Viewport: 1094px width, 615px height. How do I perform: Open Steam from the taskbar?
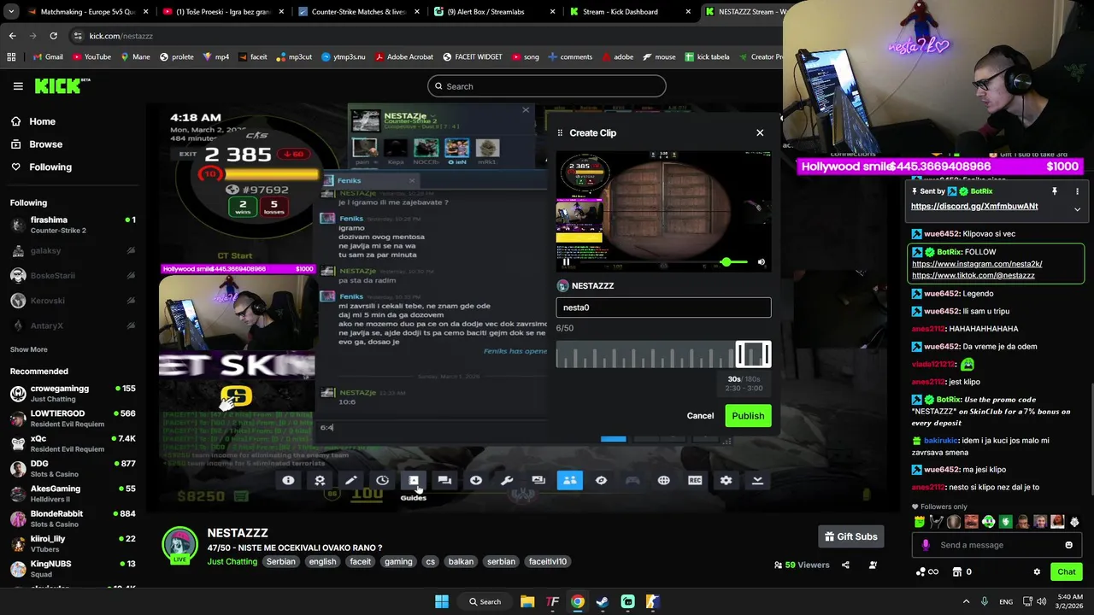tap(603, 601)
